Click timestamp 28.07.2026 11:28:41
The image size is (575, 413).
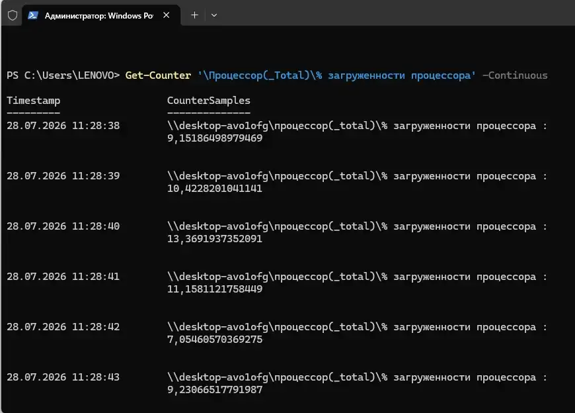click(x=63, y=277)
